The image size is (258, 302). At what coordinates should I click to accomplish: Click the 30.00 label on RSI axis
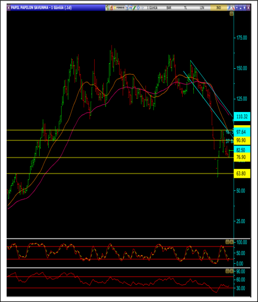[x=241, y=288]
